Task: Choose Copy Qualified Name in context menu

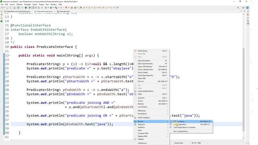Action: point(151,91)
